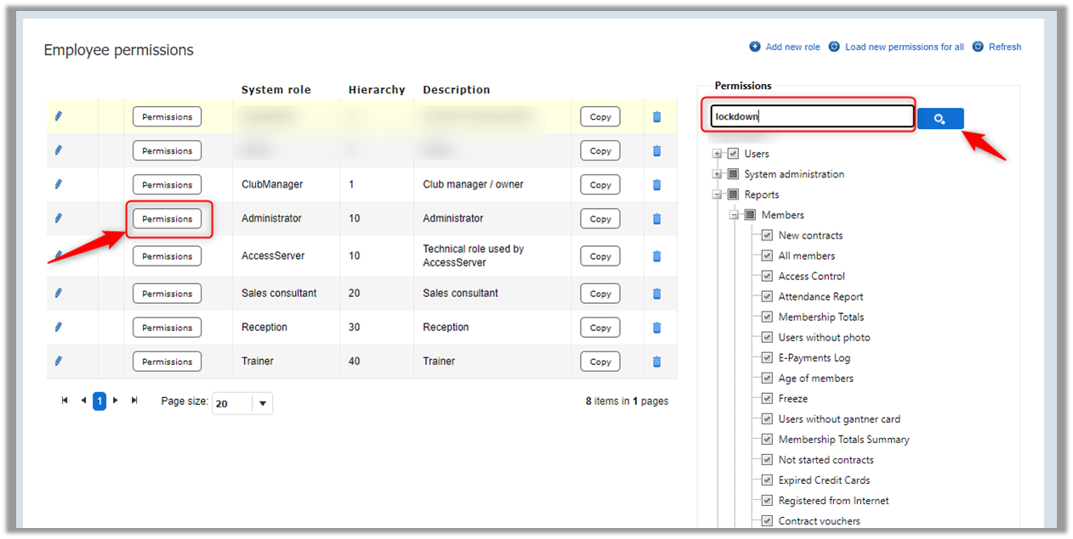Image resolution: width=1073 pixels, height=539 pixels.
Task: Go to the first page of the grid
Action: click(x=65, y=401)
